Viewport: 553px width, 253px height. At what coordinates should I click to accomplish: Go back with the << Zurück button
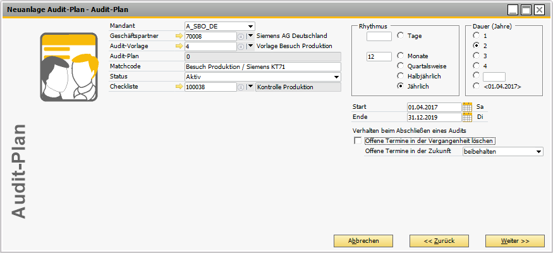click(x=439, y=241)
